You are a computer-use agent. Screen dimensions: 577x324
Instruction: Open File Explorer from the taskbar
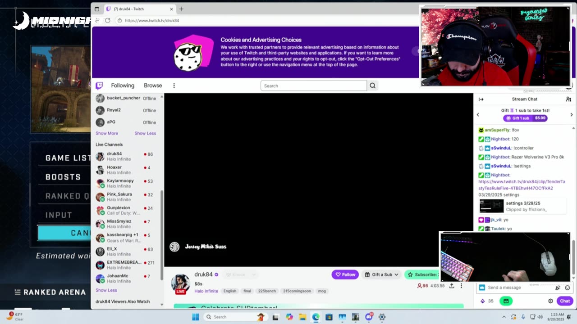pyautogui.click(x=302, y=317)
